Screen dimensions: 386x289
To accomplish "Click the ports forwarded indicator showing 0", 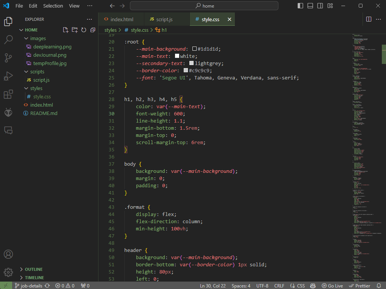I will (85, 286).
